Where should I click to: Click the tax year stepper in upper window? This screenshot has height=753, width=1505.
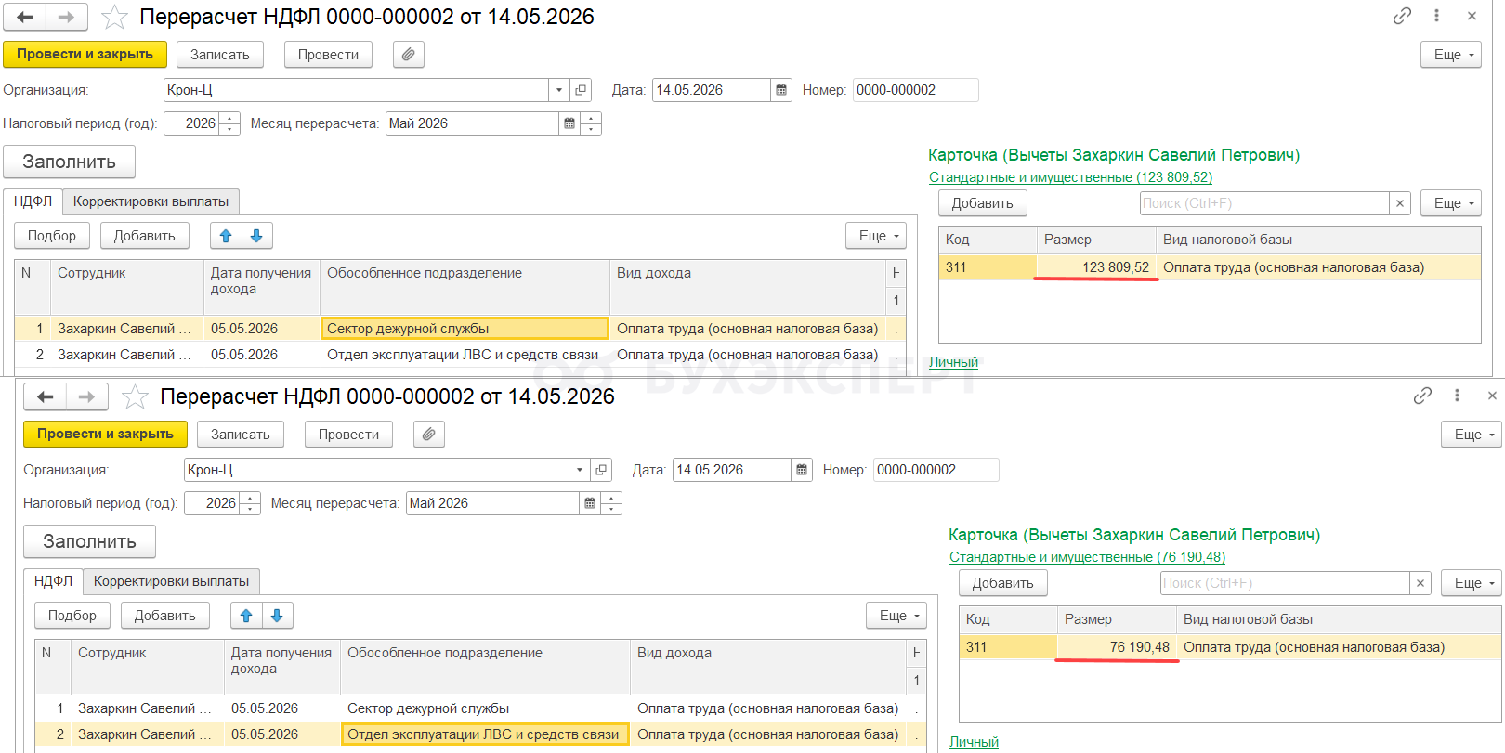pos(229,123)
